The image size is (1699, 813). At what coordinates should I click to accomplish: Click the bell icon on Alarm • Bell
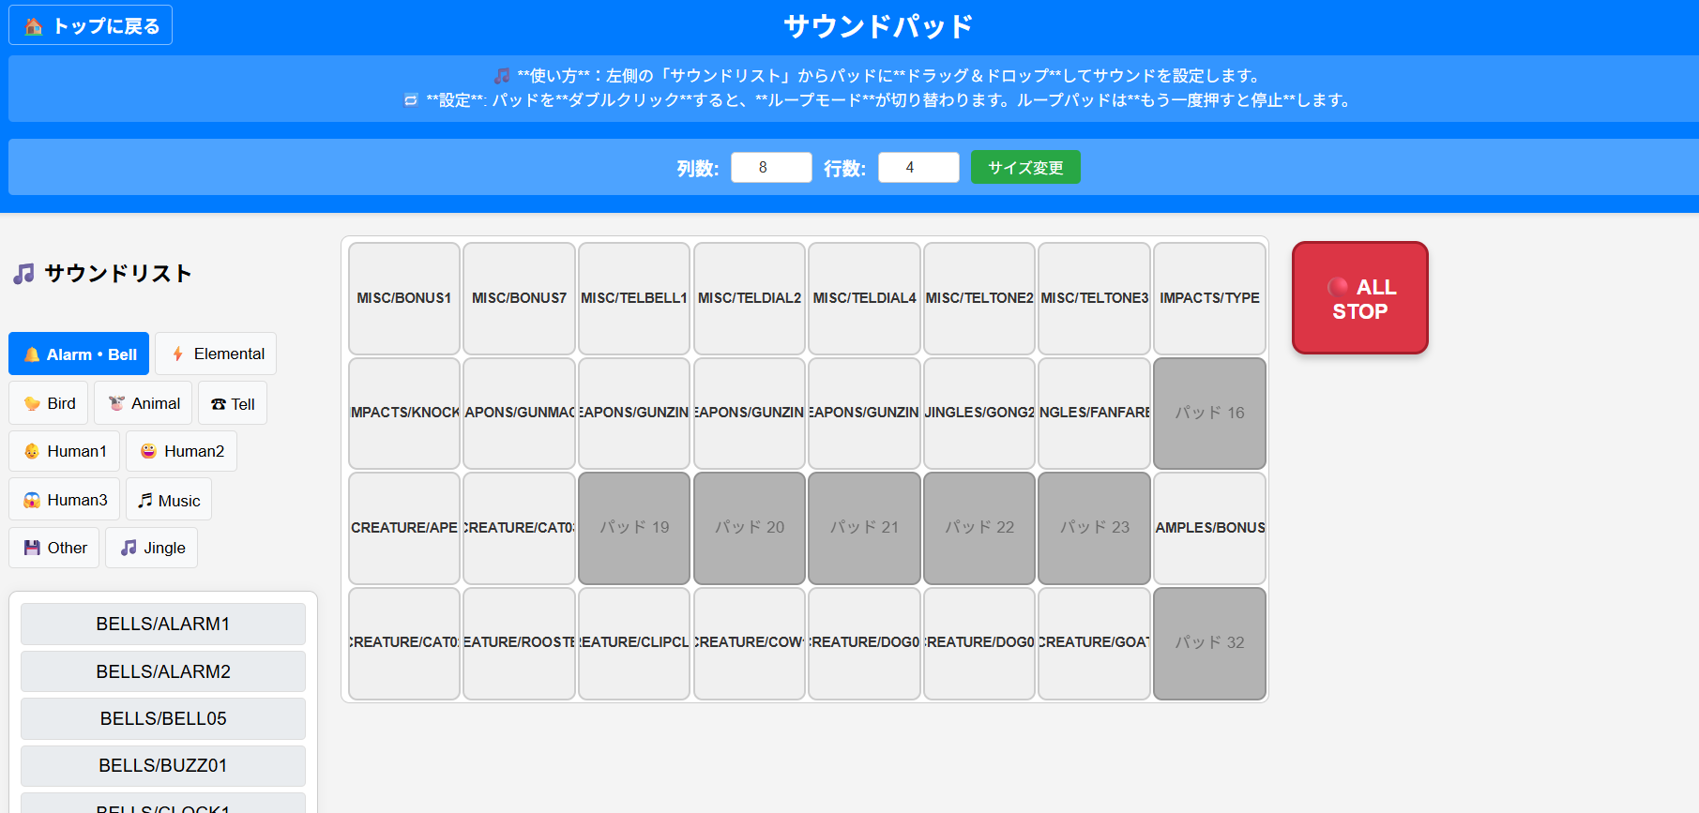click(x=32, y=354)
